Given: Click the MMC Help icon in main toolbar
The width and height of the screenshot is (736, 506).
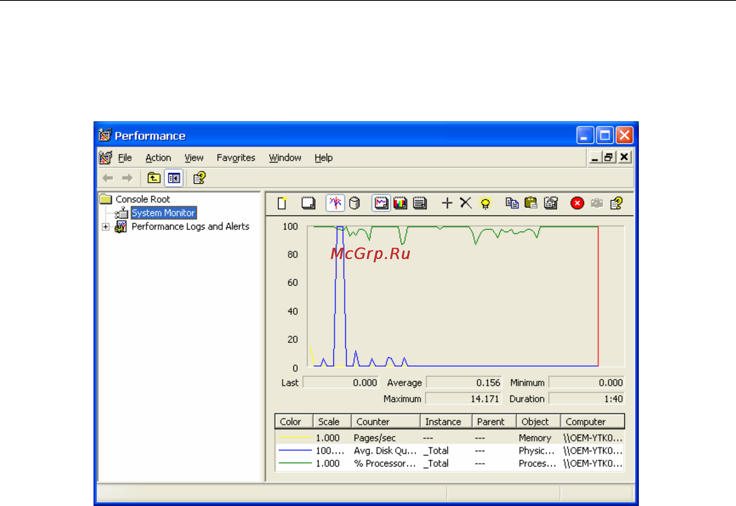Looking at the screenshot, I should (x=199, y=178).
